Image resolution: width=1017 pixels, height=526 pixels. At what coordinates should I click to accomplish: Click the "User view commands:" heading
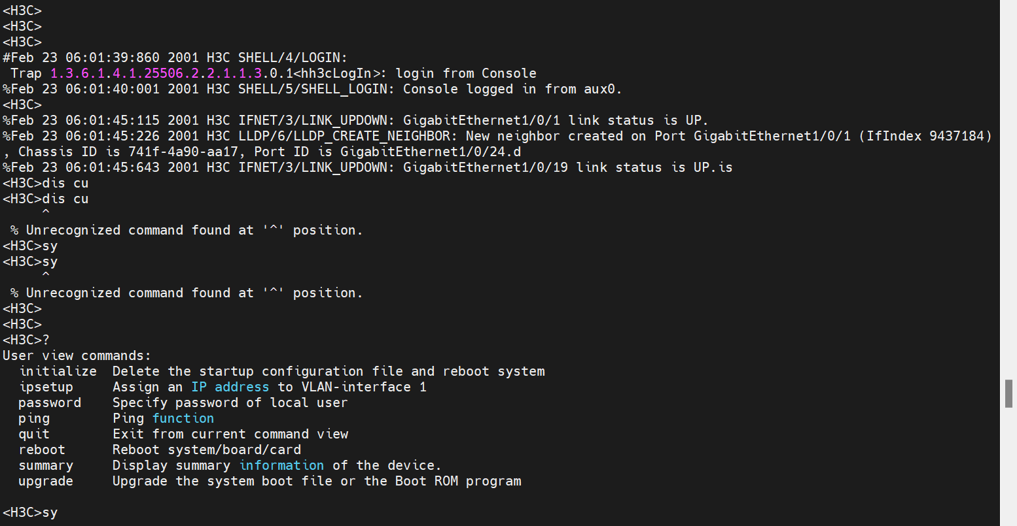click(x=77, y=355)
